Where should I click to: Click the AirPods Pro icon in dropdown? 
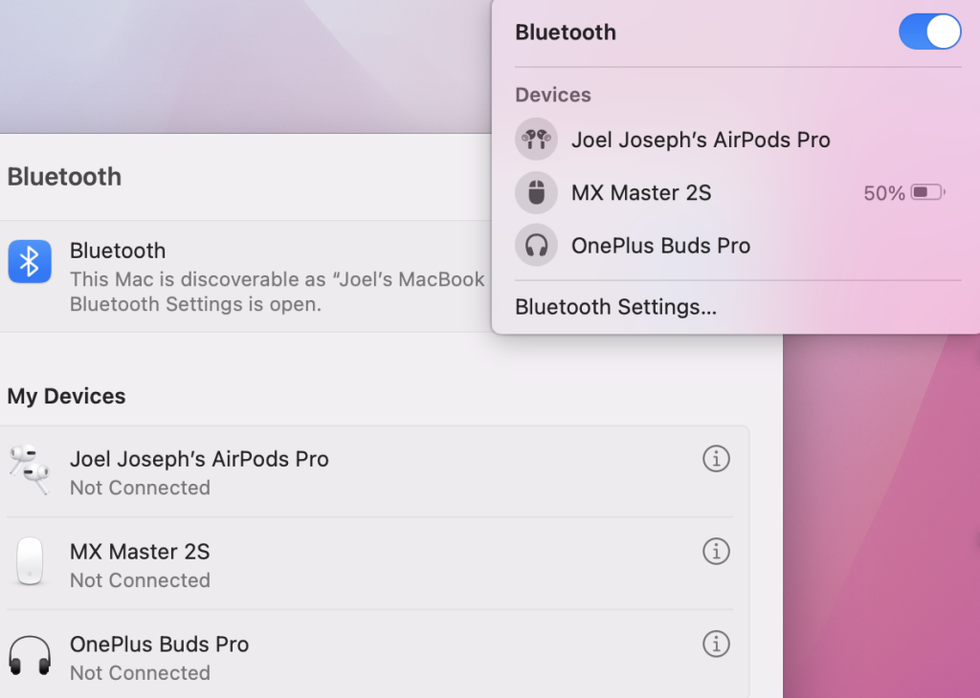pos(536,140)
